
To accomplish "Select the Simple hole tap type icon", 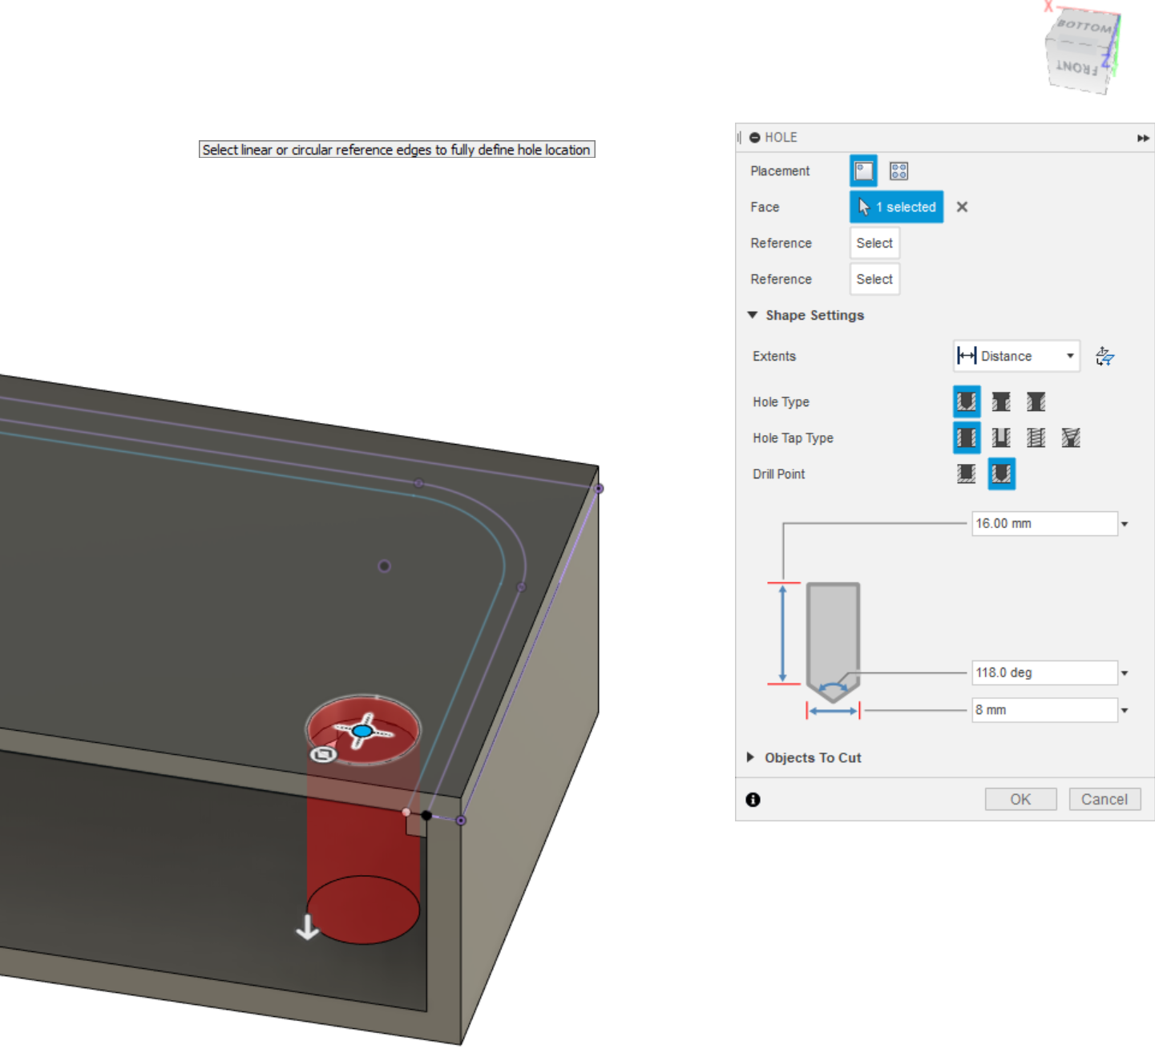I will [x=966, y=438].
